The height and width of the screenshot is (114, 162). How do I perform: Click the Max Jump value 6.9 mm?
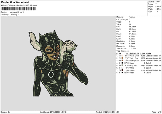(132, 46)
